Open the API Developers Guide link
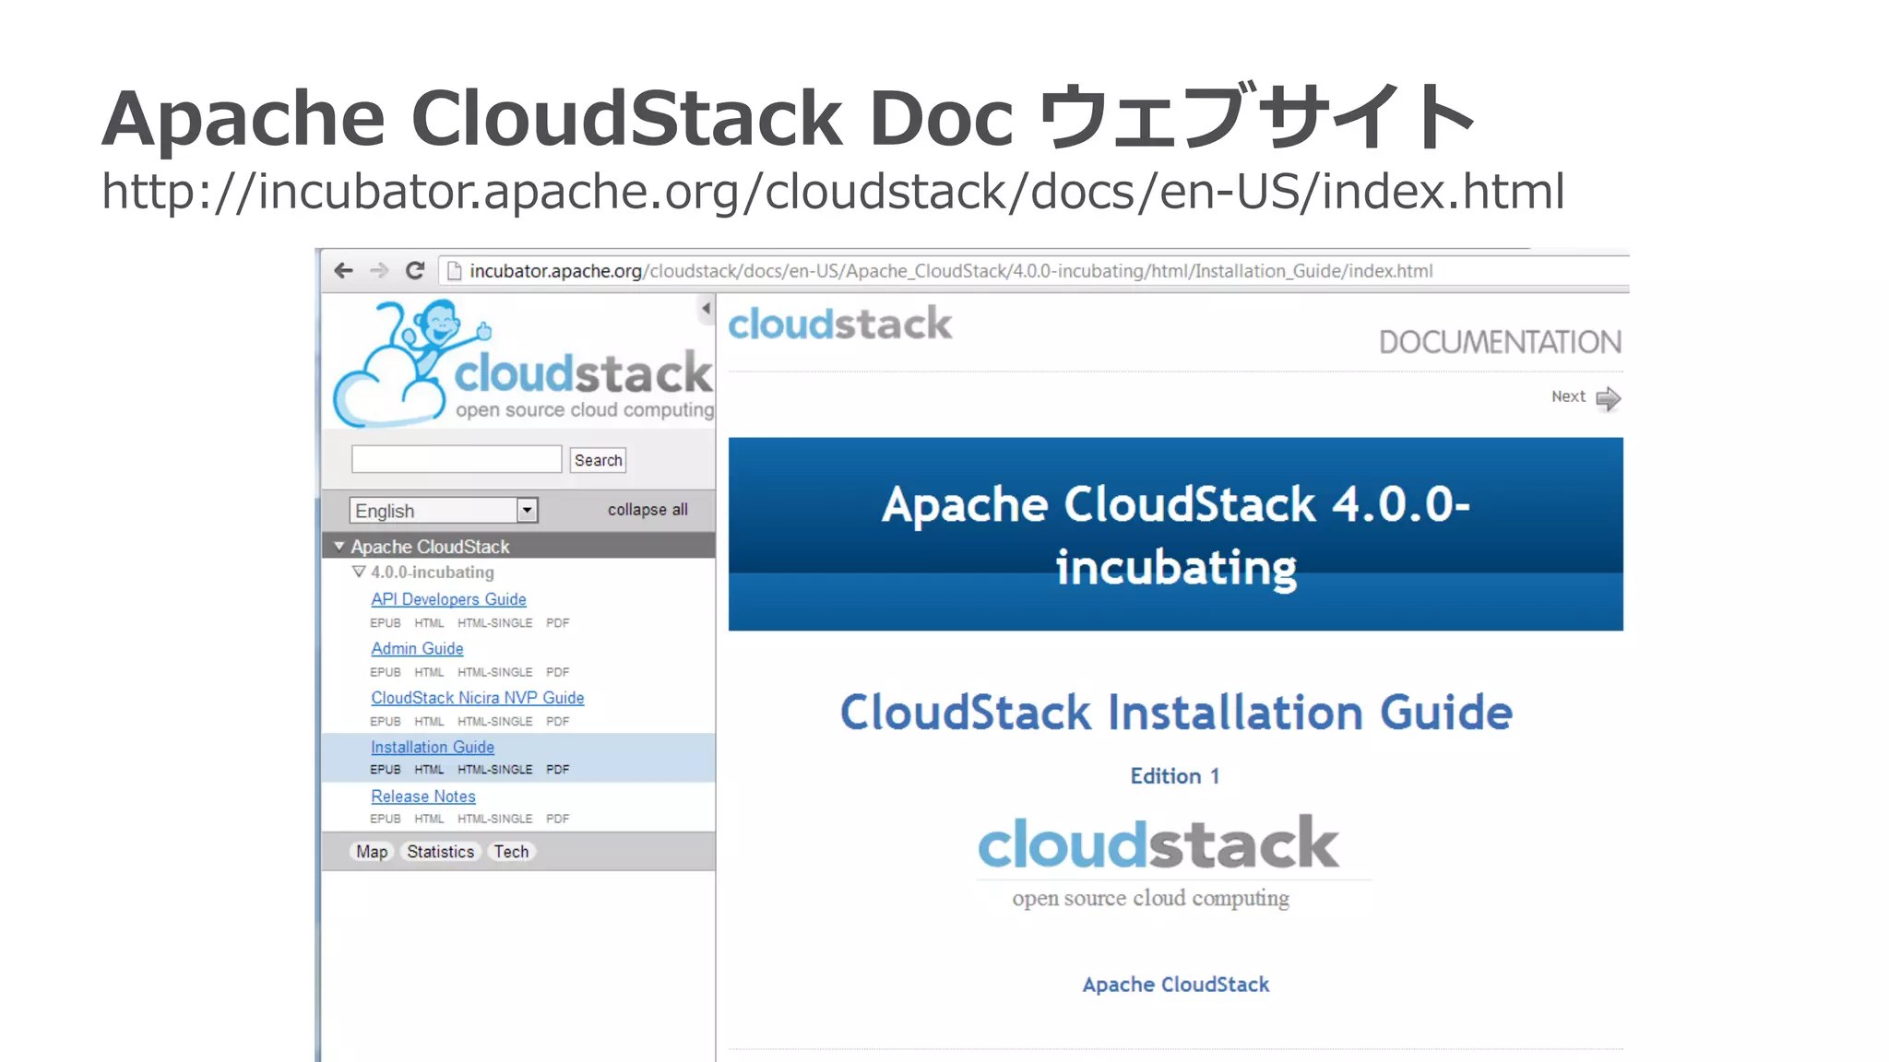This screenshot has height=1062, width=1889. click(448, 599)
